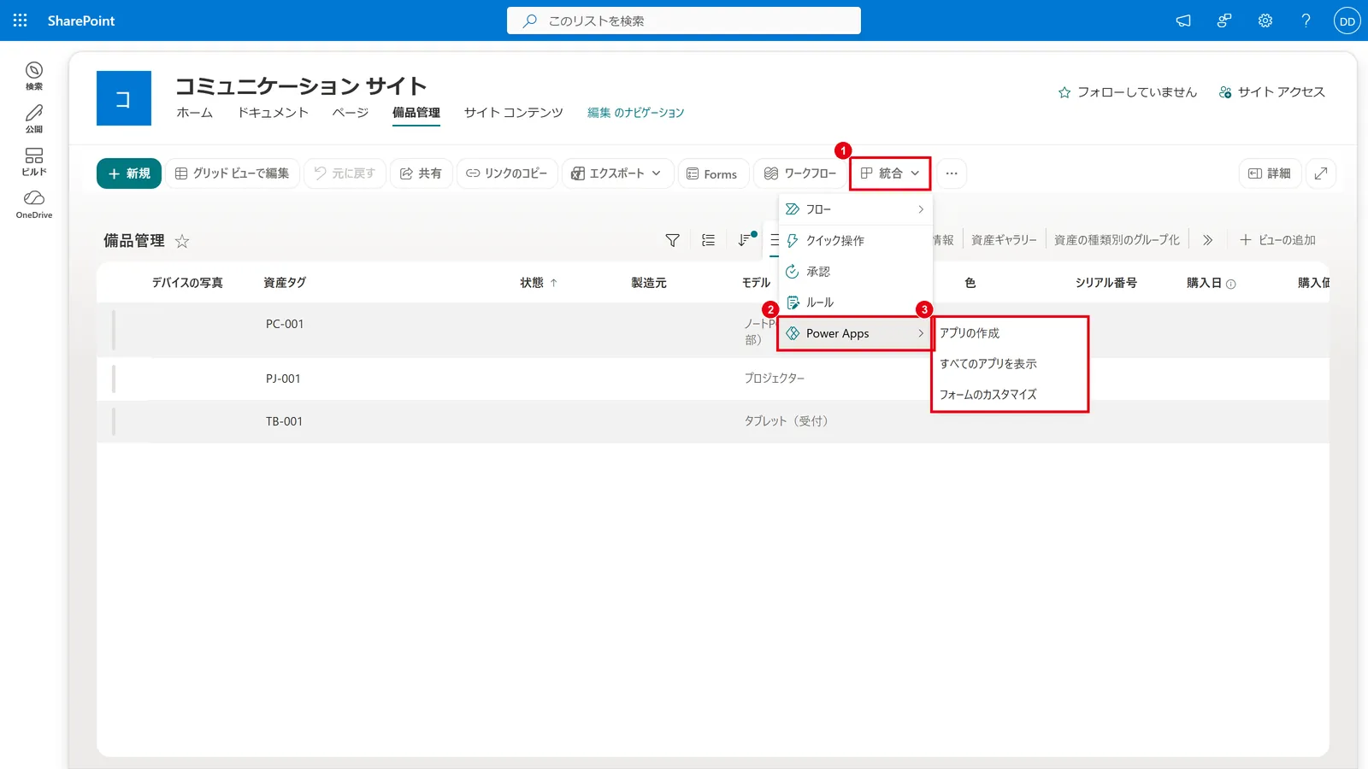Go to the サイト コンテンツ navigation tab
The height and width of the screenshot is (769, 1368).
[513, 113]
